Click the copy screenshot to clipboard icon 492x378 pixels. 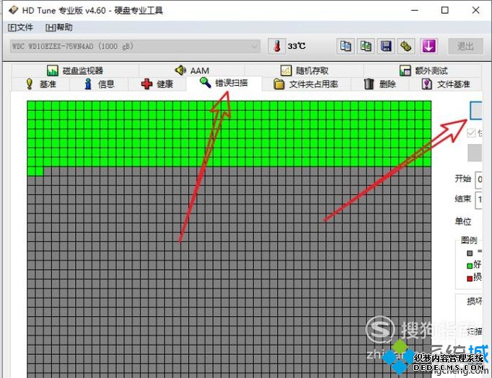[366, 46]
